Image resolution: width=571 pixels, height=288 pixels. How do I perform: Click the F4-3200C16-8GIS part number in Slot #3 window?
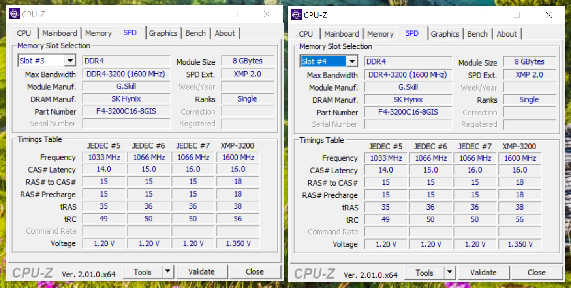click(x=126, y=111)
